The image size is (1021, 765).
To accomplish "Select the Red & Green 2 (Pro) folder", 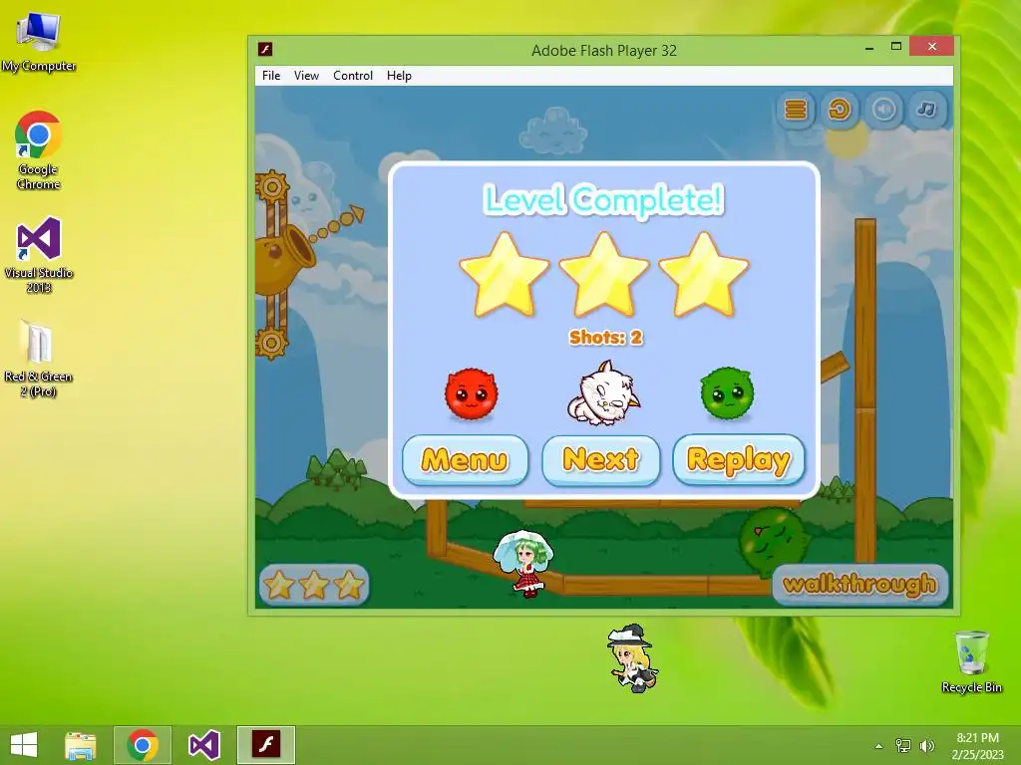I will (x=39, y=359).
